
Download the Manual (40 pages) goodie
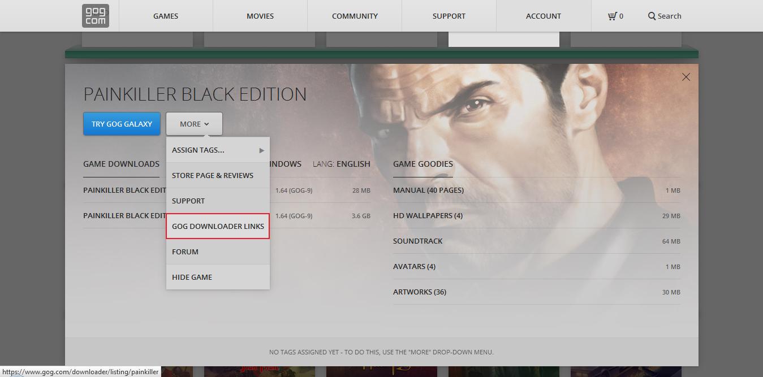[537, 190]
